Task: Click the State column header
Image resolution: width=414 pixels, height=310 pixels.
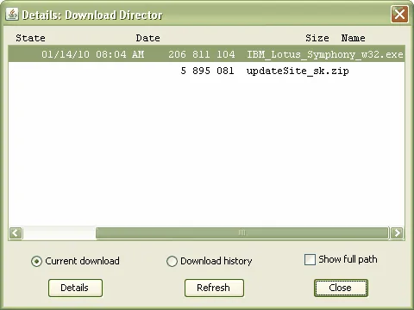Action: (30, 38)
